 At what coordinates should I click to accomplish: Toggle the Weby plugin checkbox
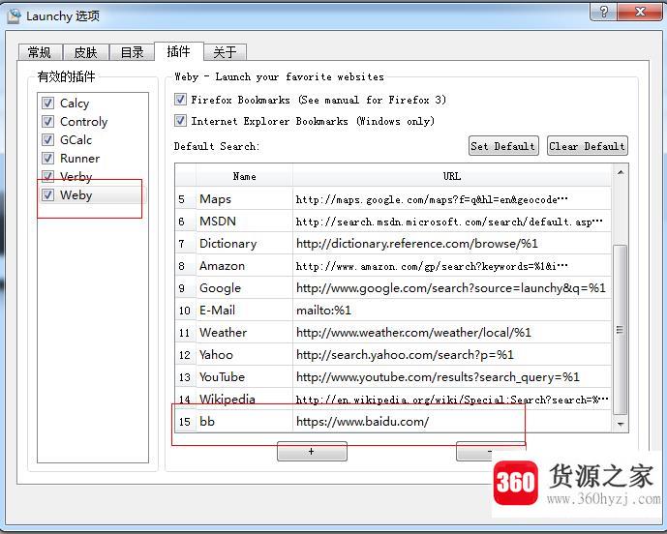point(47,194)
